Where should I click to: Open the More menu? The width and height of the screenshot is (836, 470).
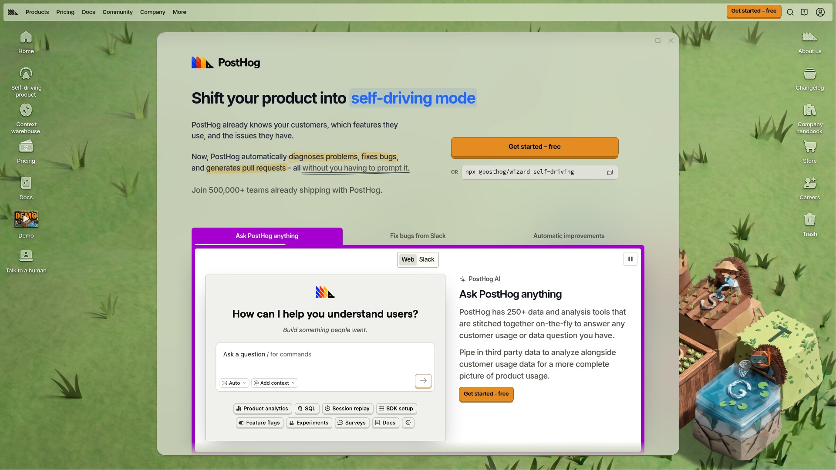[x=179, y=12]
